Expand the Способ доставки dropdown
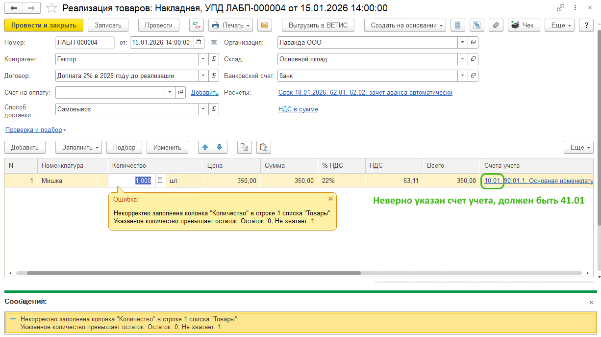Screen dimensions: 601x337 click(x=203, y=109)
